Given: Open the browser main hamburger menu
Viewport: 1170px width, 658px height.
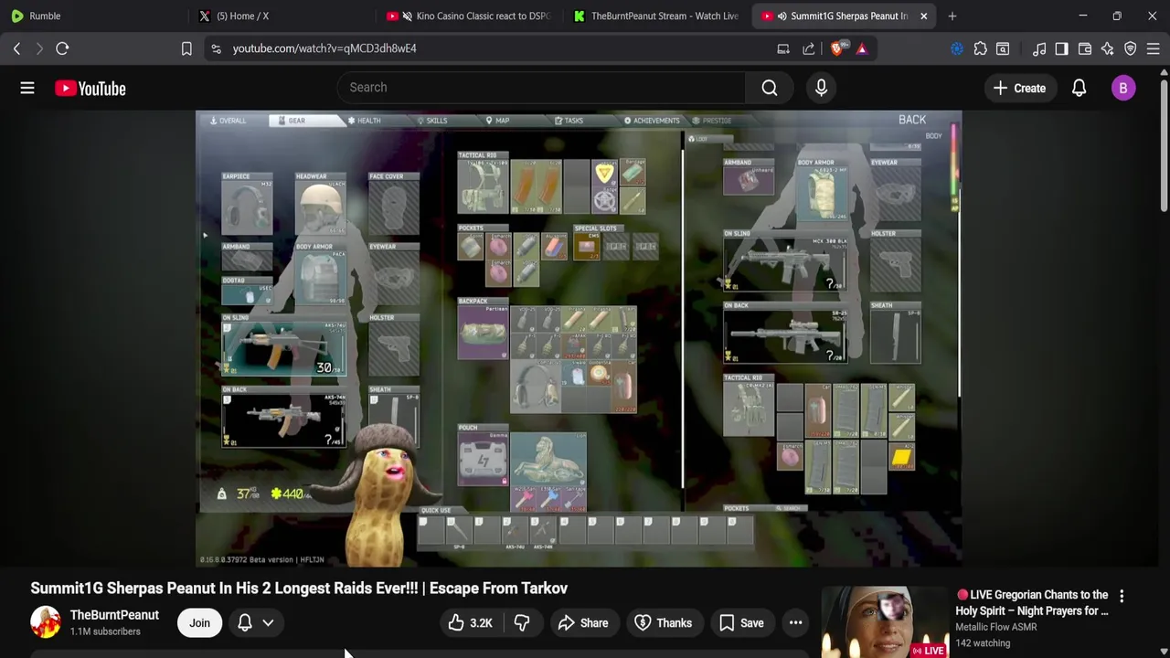Looking at the screenshot, I should coord(1154,48).
